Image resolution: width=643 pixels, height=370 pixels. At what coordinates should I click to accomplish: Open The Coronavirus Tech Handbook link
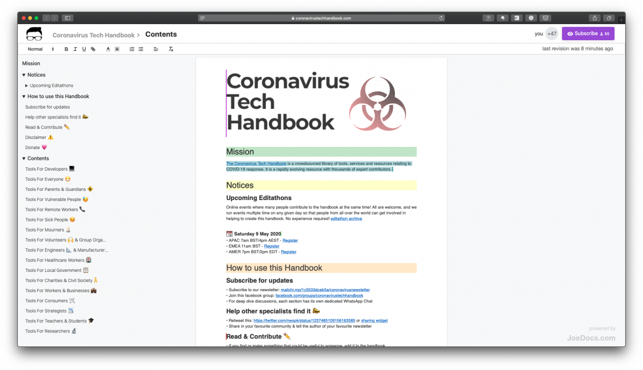[x=256, y=164]
